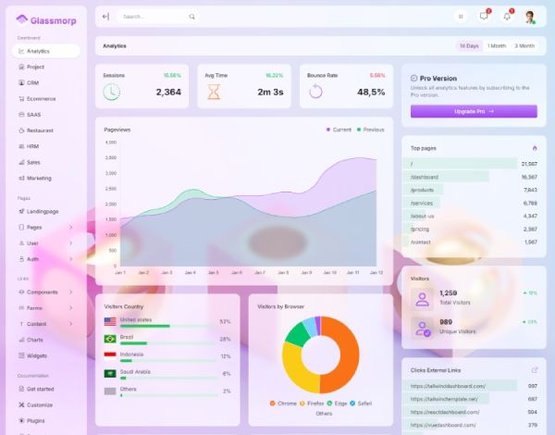Open Ecommerce dashboard from sidebar
The height and width of the screenshot is (435, 555).
pyautogui.click(x=42, y=98)
